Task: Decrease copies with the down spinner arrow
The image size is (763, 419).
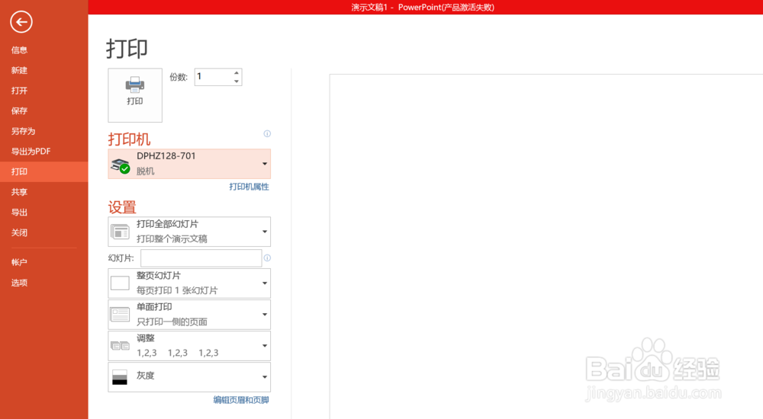Action: pos(237,82)
